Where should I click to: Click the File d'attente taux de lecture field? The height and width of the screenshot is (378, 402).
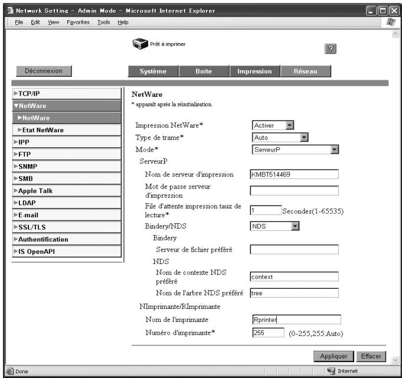point(266,210)
